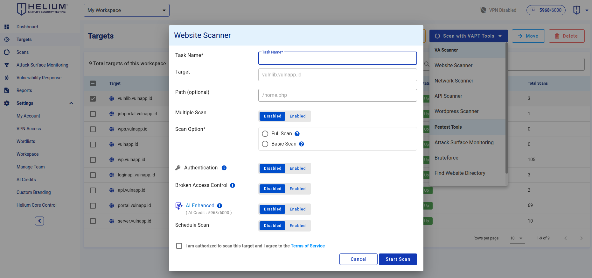Enable Broken Access Control toggle
This screenshot has height=278, width=592.
[298, 189]
